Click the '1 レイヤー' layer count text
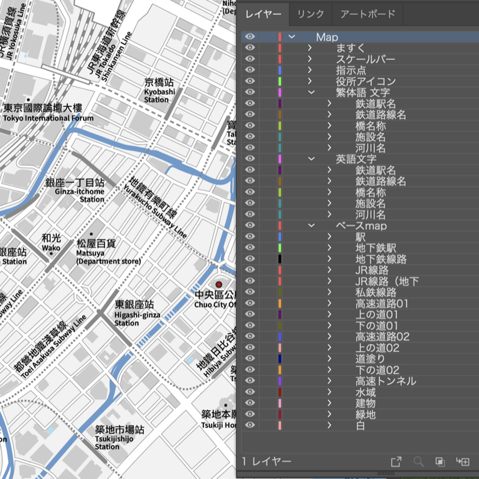Image resolution: width=479 pixels, height=479 pixels. click(x=267, y=461)
